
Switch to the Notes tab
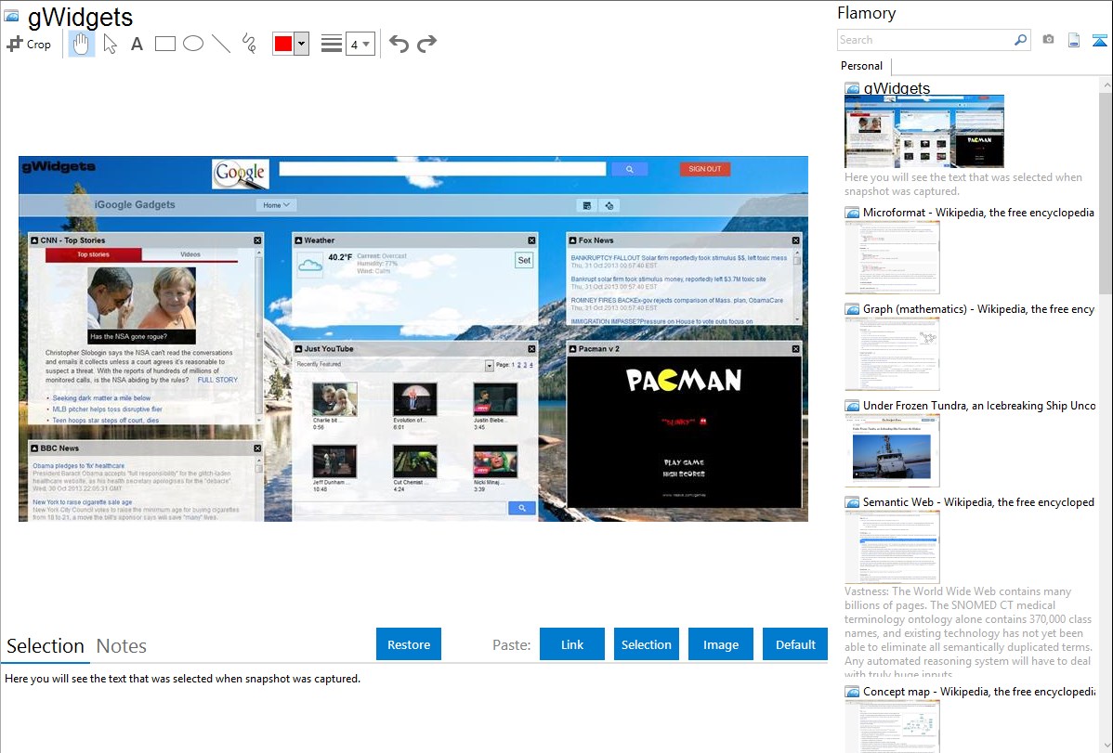tap(122, 646)
